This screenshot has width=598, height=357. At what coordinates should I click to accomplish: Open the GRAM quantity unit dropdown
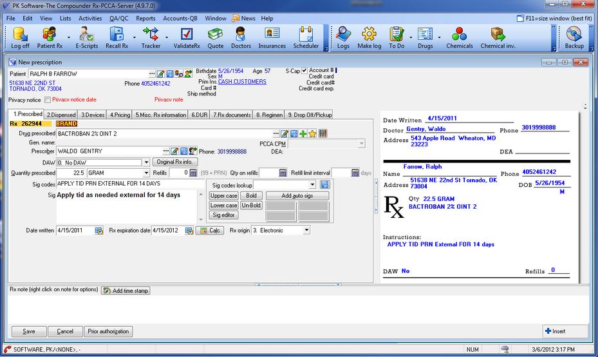146,173
